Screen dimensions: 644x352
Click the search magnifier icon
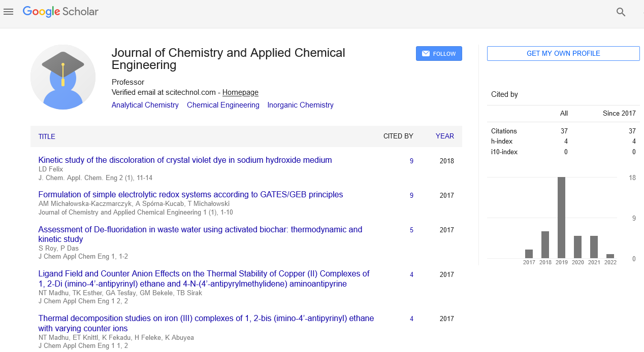pos(621,12)
